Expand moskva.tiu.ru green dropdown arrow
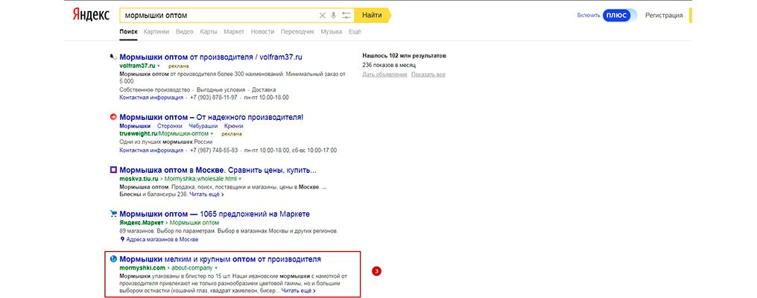This screenshot has width=757, height=298. 240,179
